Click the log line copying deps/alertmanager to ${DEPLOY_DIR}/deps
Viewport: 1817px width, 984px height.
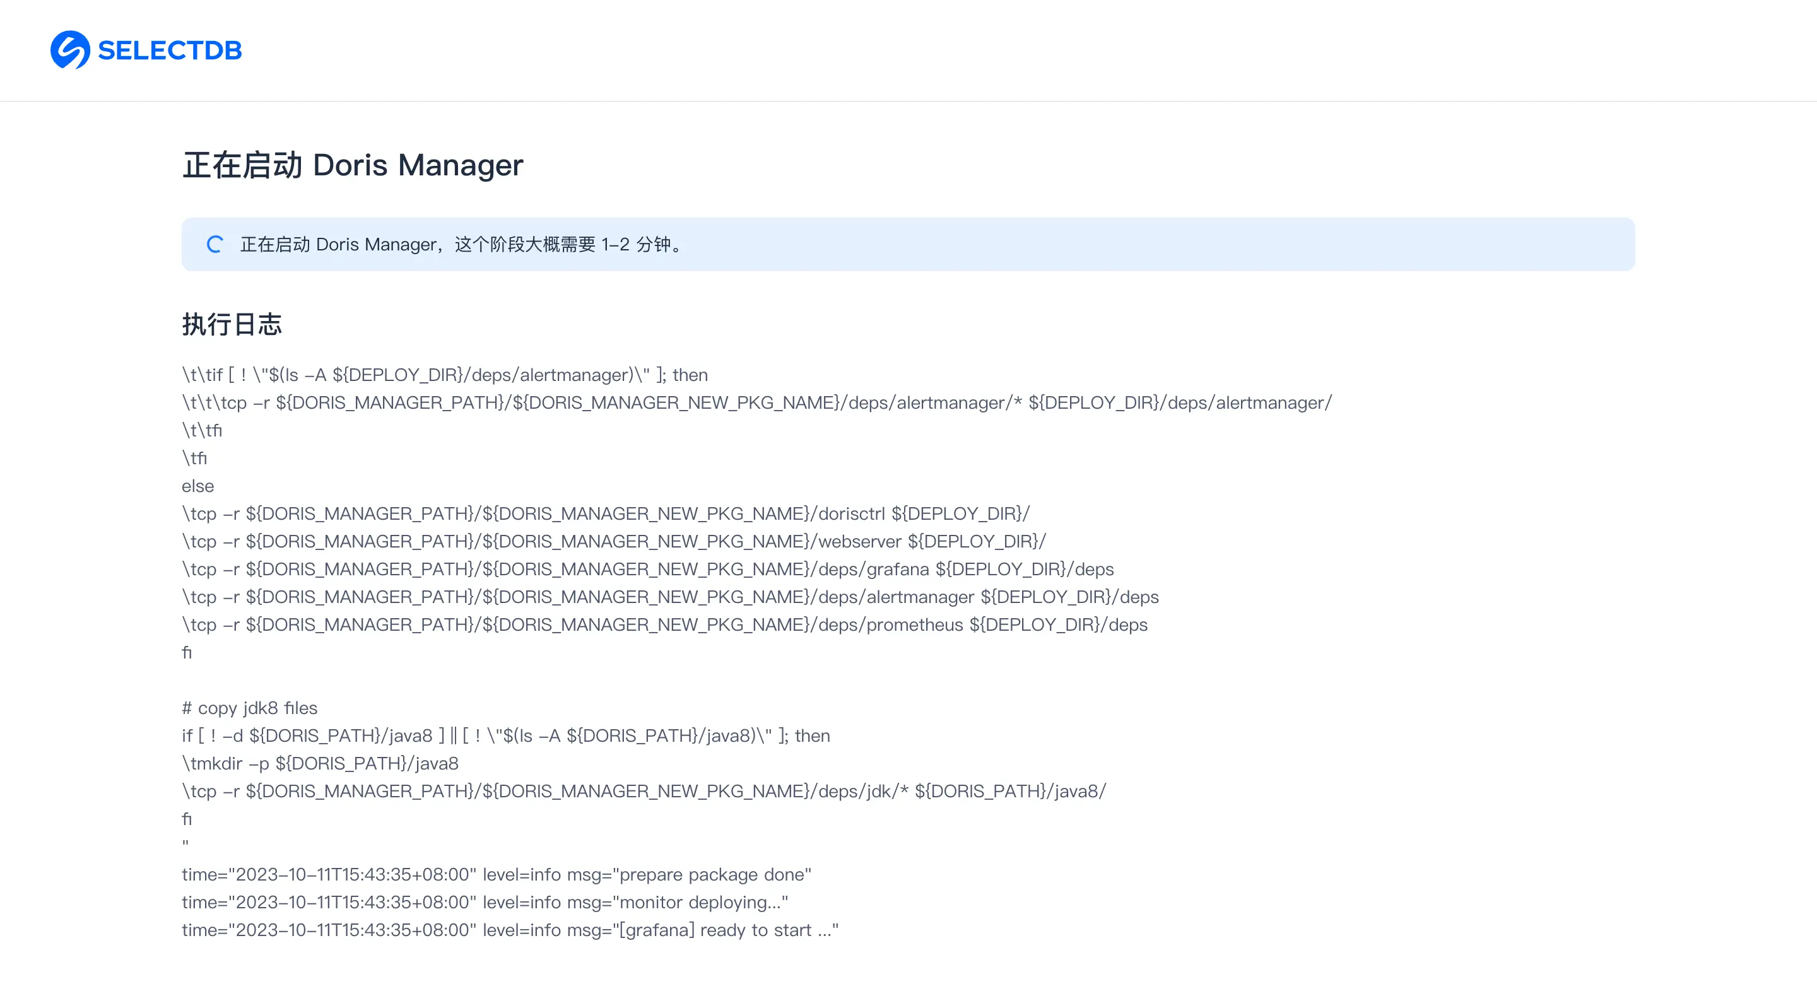point(670,597)
